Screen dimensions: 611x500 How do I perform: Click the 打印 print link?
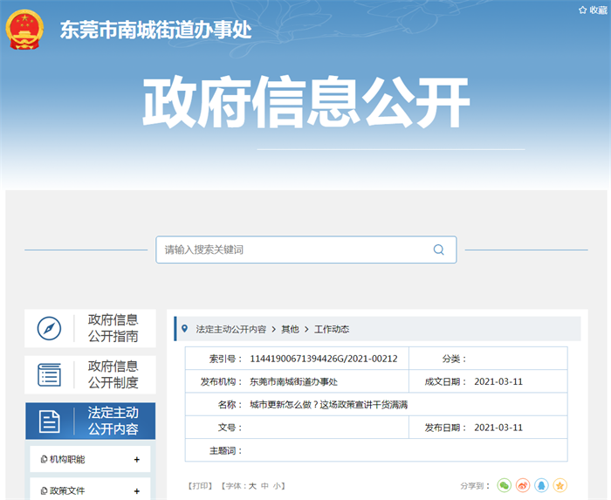(201, 485)
